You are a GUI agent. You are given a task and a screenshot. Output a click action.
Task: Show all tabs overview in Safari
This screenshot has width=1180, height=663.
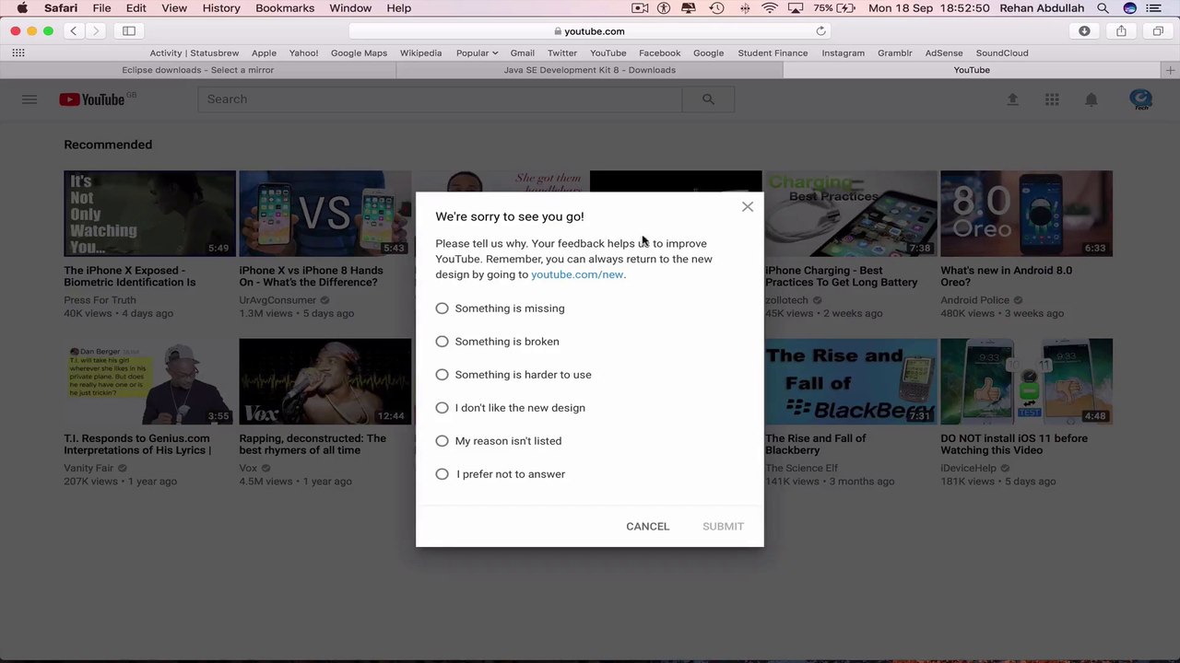[x=1158, y=31]
